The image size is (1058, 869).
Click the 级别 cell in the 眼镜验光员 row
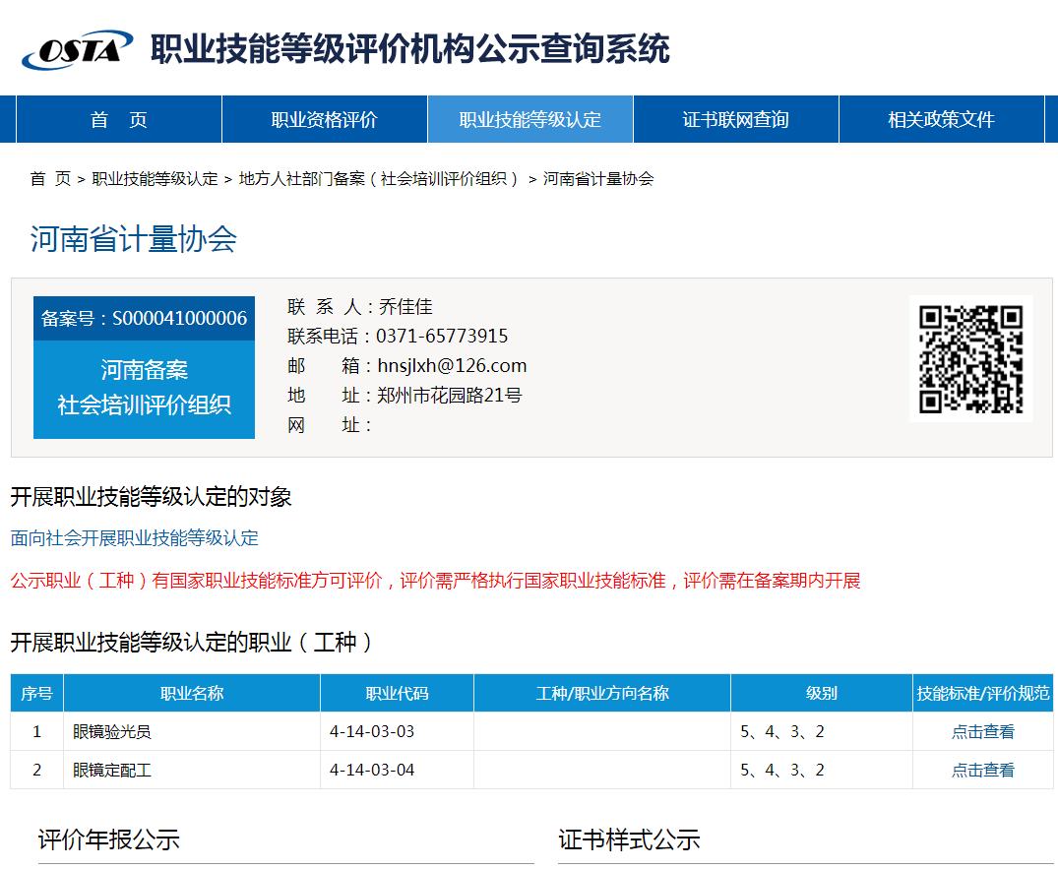click(821, 731)
